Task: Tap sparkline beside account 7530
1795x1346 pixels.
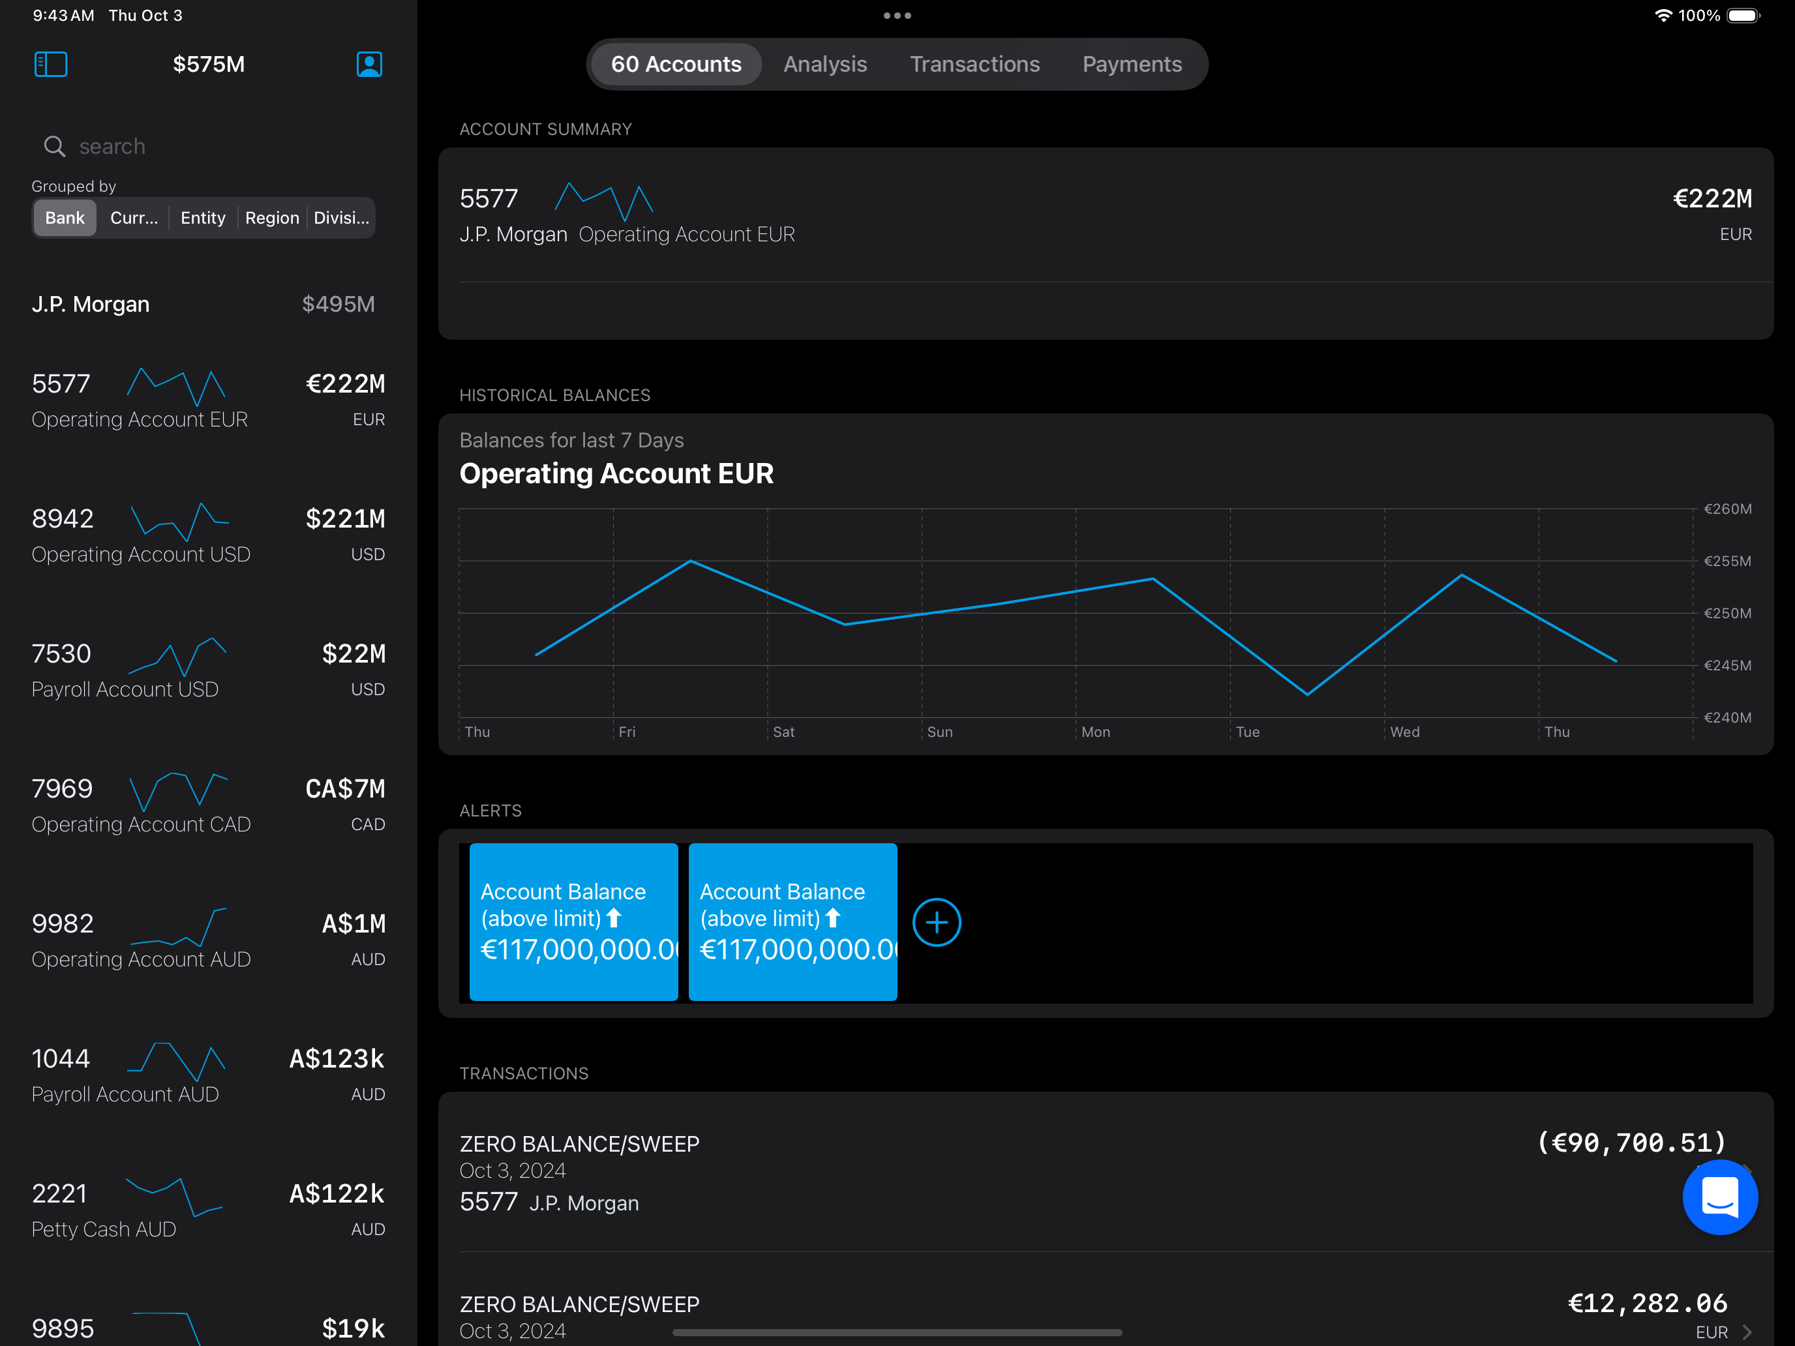Action: point(177,657)
